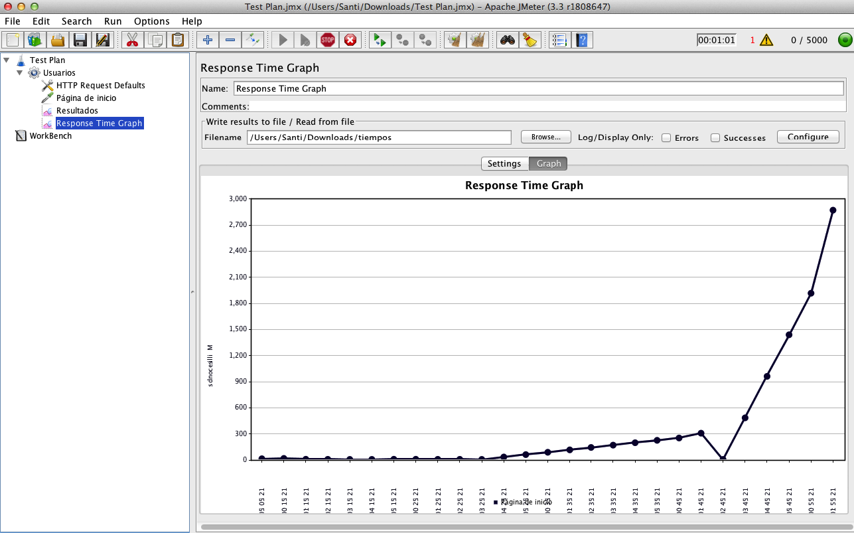This screenshot has height=533, width=854.
Task: Click the highest data point on the graph
Action: point(833,210)
